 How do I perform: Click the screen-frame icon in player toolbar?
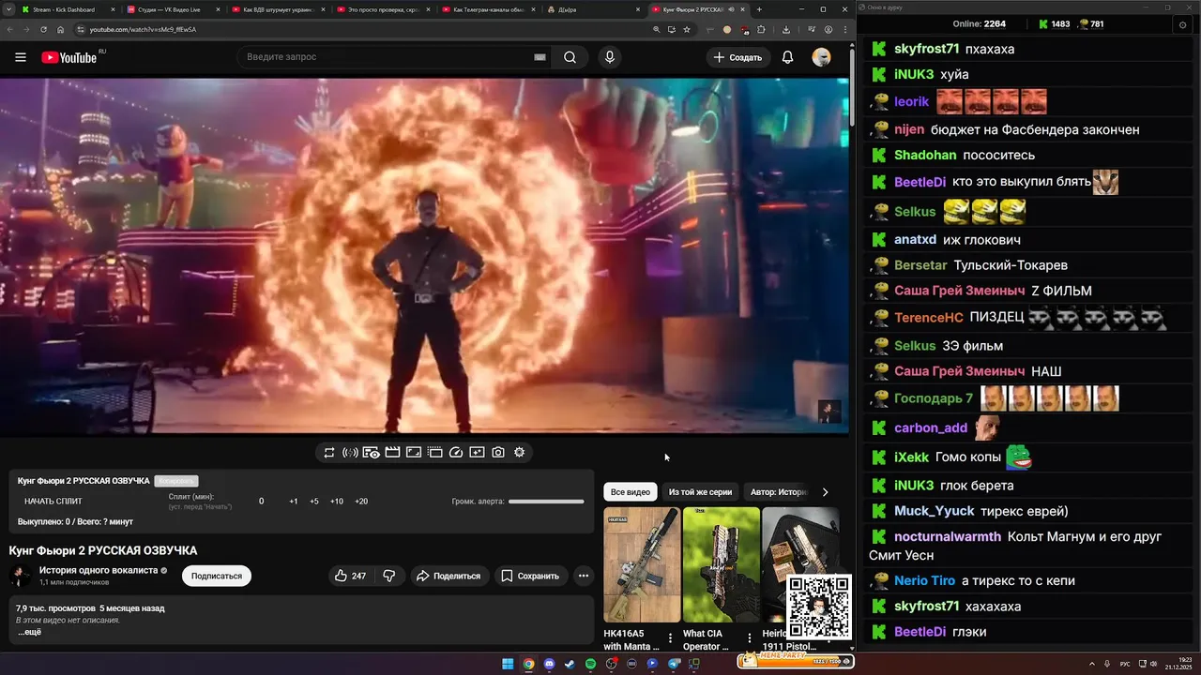pos(414,452)
